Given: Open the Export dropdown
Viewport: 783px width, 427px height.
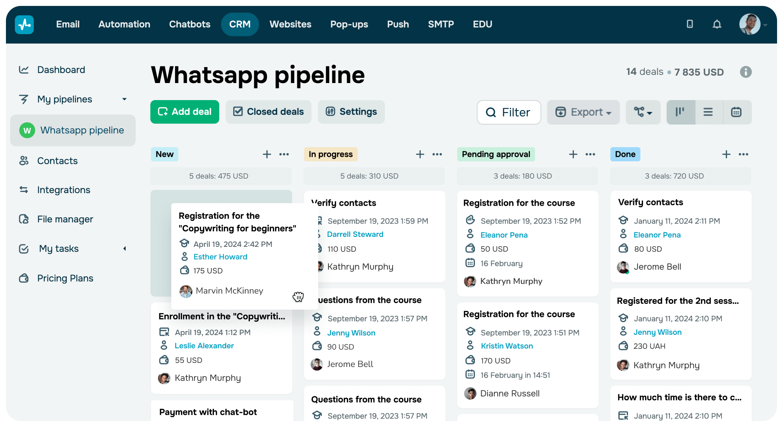Looking at the screenshot, I should (x=583, y=112).
